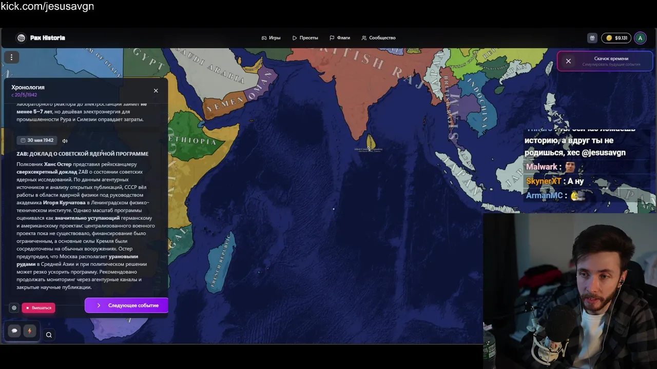
Task: Play audio for the 30 мая 1942 event
Action: click(65, 141)
